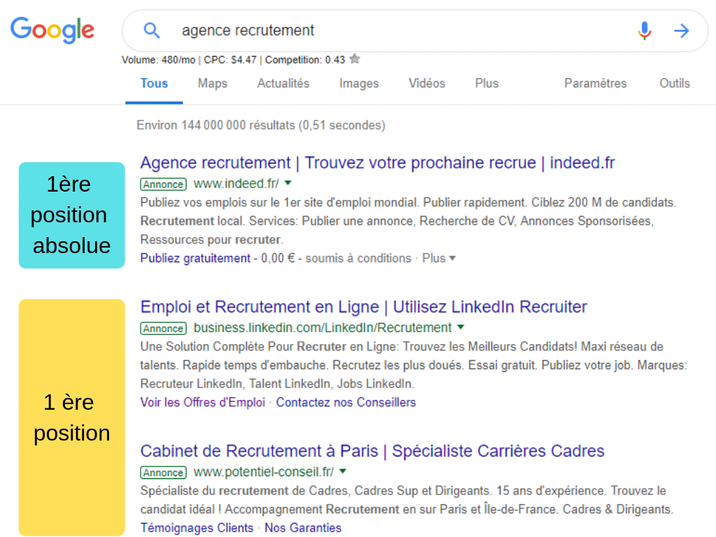Start voice search with microphone icon
Screen dimensions: 716x537
coord(644,31)
